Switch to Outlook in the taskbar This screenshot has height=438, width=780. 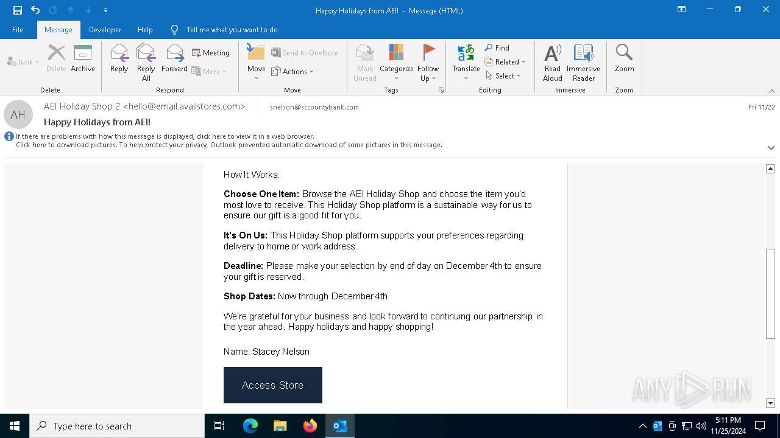pyautogui.click(x=340, y=426)
